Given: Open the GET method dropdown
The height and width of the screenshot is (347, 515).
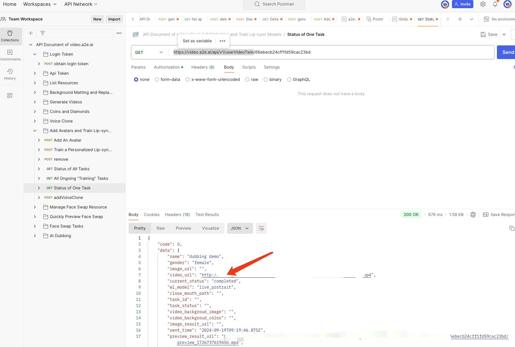Looking at the screenshot, I should [x=149, y=52].
